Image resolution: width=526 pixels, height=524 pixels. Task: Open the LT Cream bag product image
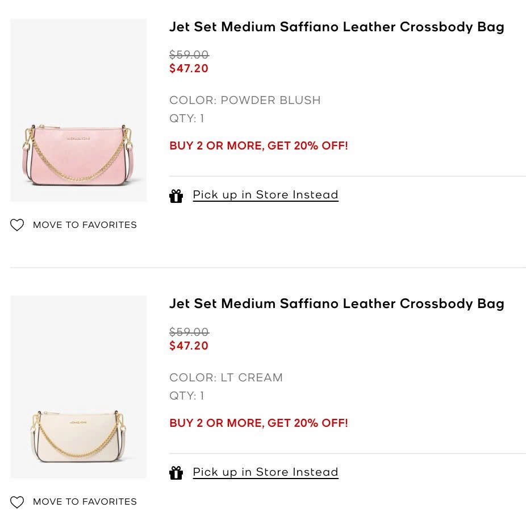coord(78,387)
